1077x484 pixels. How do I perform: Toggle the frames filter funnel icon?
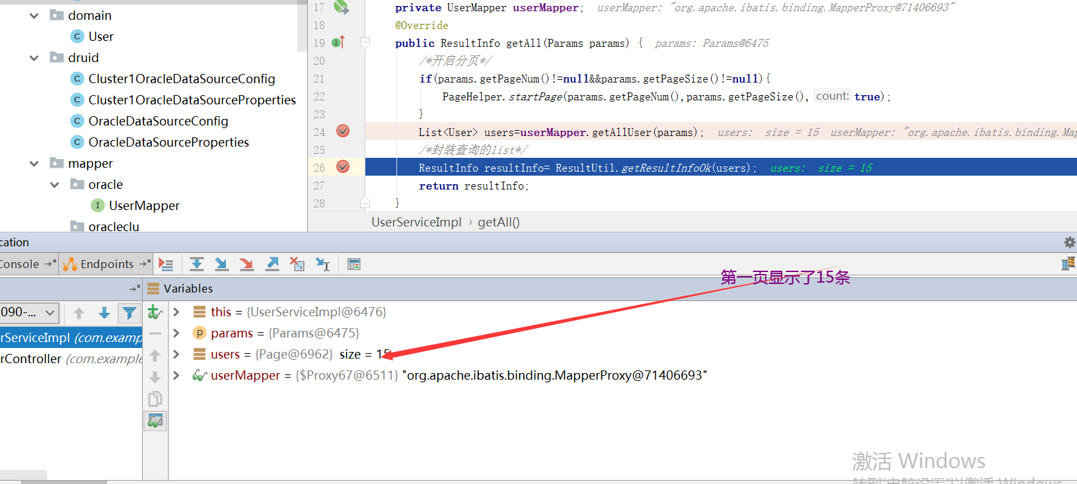pyautogui.click(x=130, y=313)
